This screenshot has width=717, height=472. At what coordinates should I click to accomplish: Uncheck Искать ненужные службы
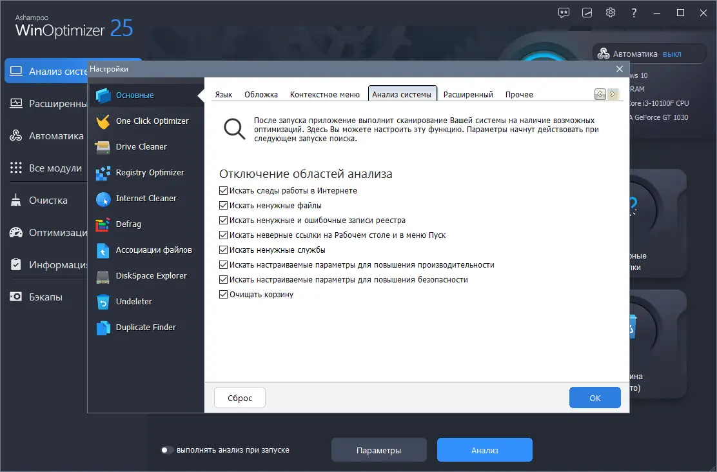click(223, 250)
